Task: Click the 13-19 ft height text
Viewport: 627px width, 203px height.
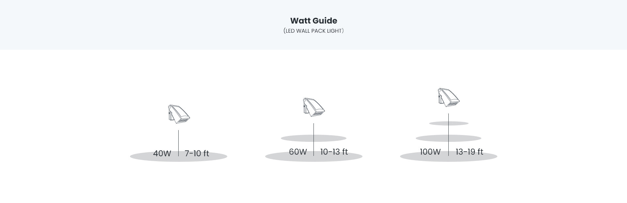Action: click(x=469, y=152)
